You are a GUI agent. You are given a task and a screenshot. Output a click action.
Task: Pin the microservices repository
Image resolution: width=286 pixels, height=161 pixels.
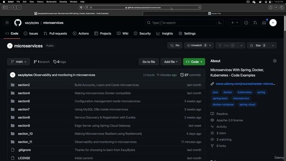pyautogui.click(x=175, y=46)
